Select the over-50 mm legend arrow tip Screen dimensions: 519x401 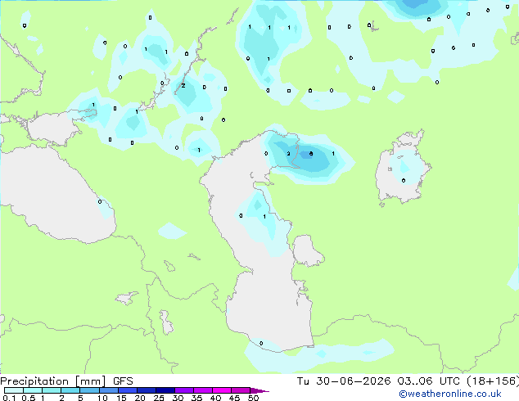[259, 391]
